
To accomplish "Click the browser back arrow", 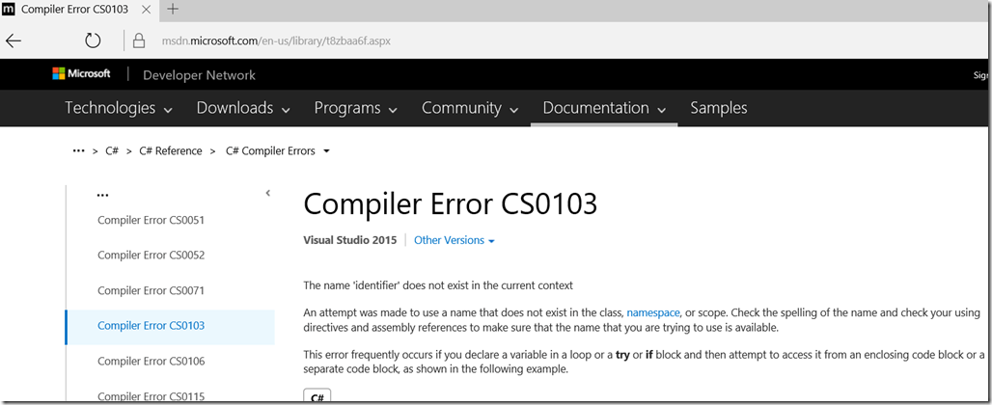I will [x=14, y=41].
